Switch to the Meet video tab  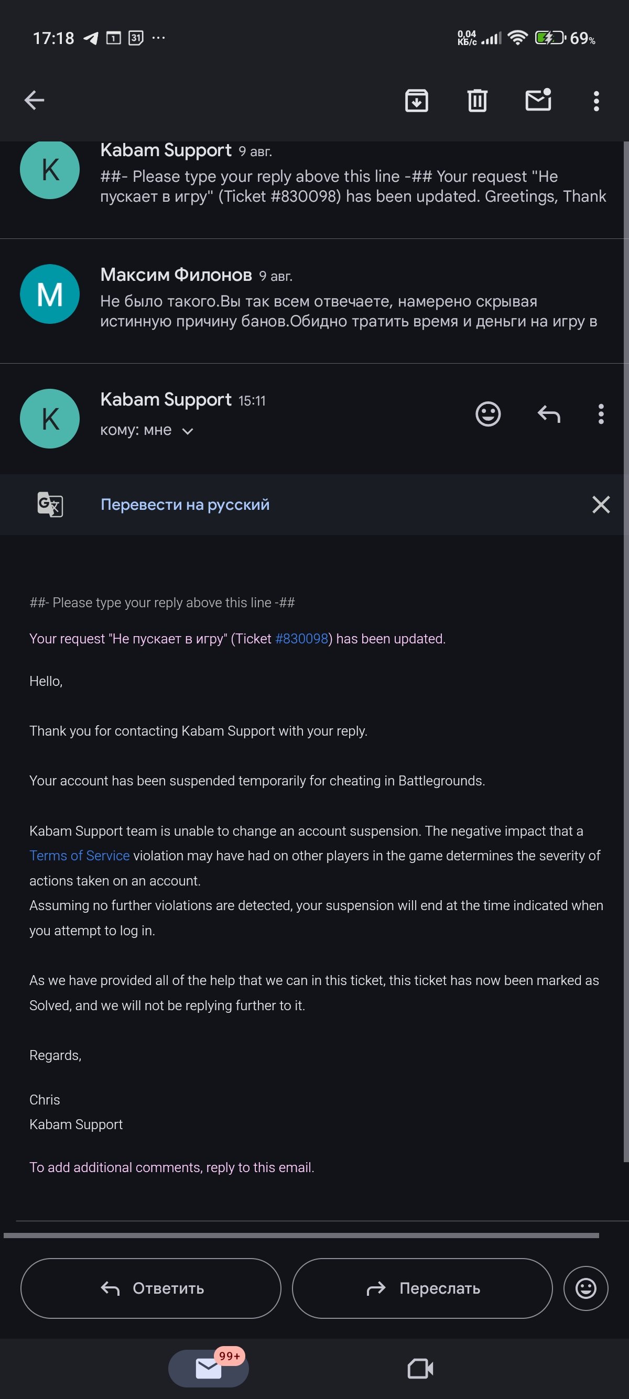(420, 1368)
